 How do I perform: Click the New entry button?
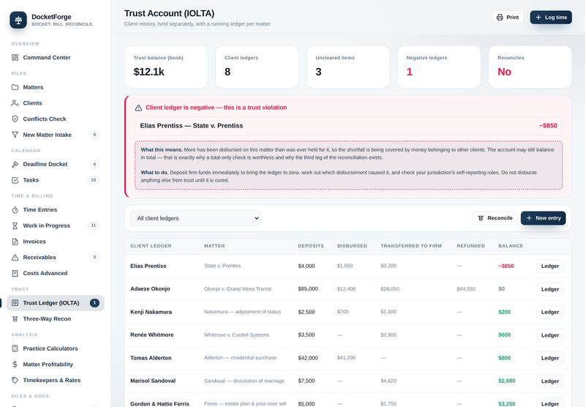tap(543, 218)
